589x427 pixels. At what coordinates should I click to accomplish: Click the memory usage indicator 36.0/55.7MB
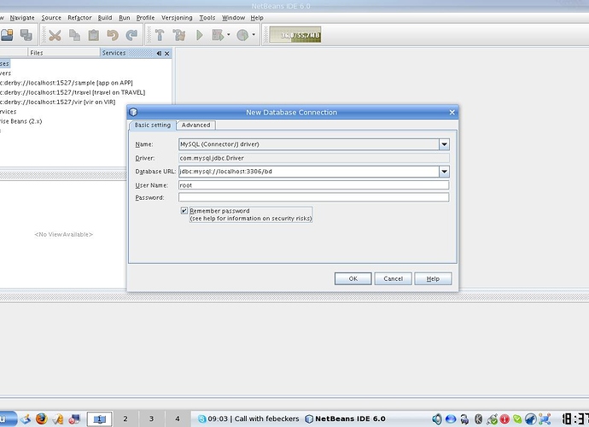(295, 35)
